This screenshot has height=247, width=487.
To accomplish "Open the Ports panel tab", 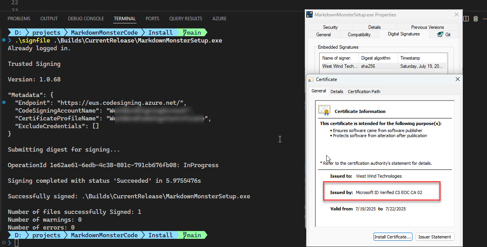I will click(152, 19).
